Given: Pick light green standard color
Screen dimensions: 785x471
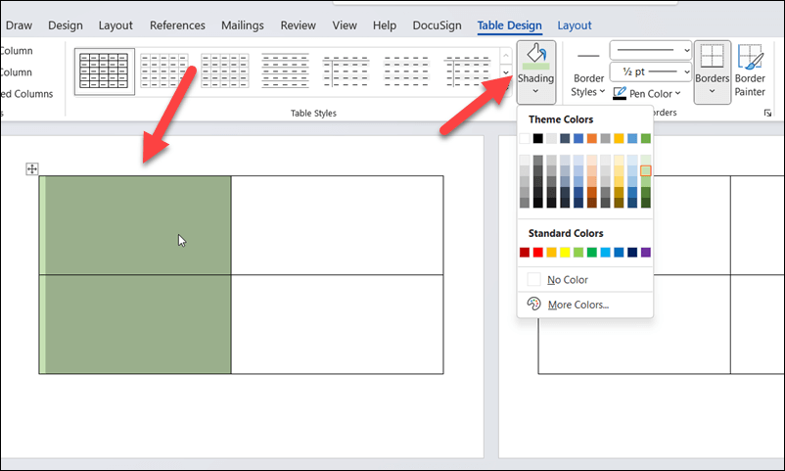Looking at the screenshot, I should [578, 252].
